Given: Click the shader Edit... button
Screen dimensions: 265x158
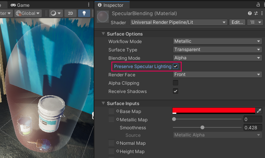Looking at the screenshot, I should (237, 22).
